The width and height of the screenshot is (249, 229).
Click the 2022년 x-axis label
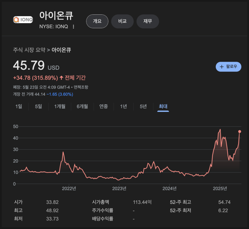pyautogui.click(x=69, y=189)
